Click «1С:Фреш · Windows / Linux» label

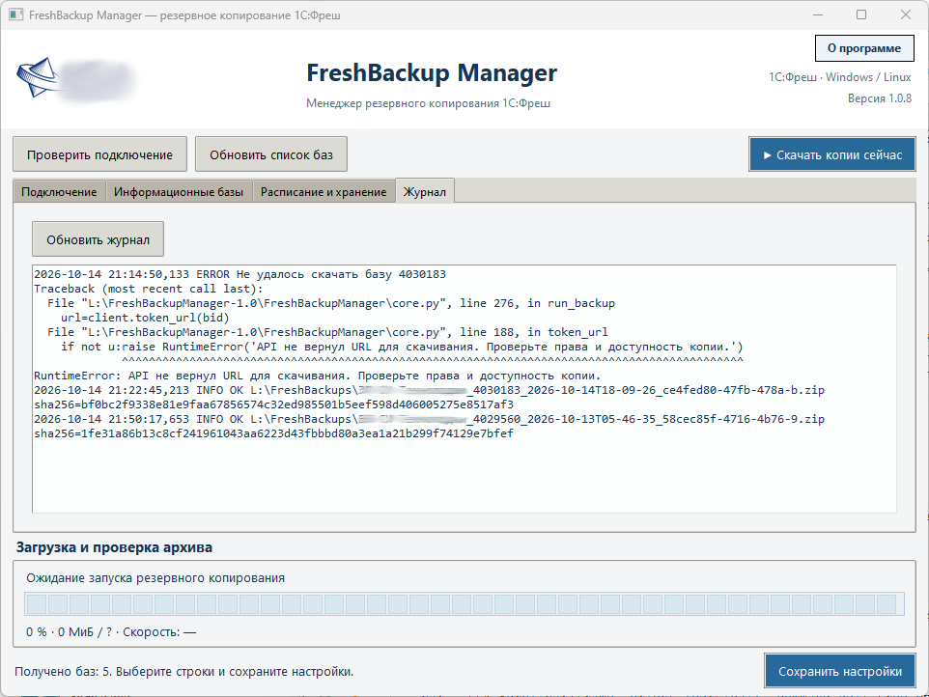coord(839,77)
